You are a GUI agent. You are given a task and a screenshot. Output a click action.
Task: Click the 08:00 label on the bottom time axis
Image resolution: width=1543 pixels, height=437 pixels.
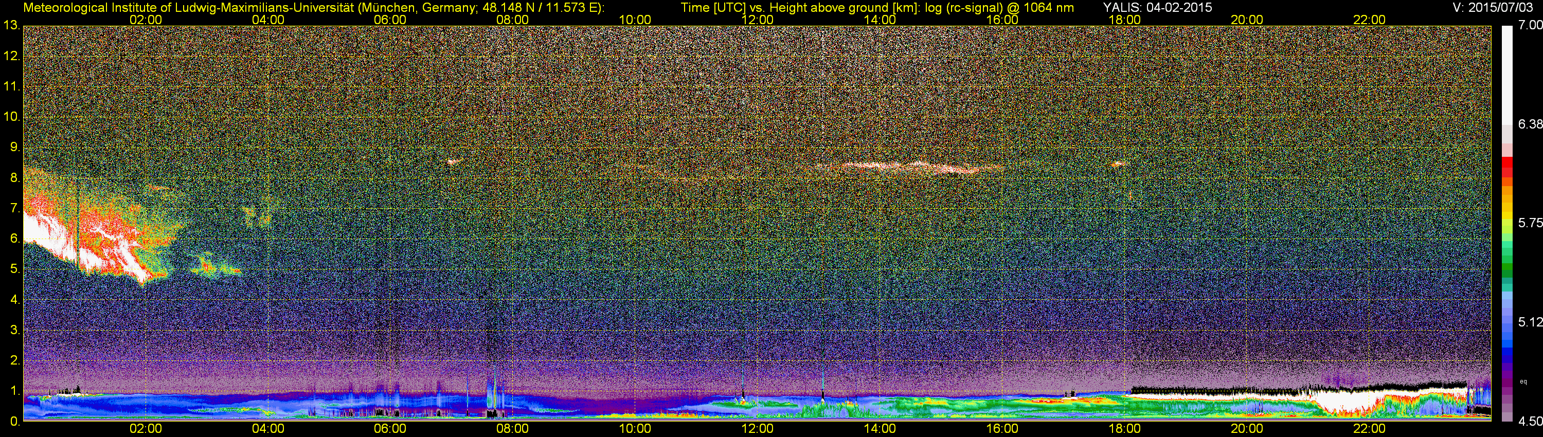[x=513, y=429]
